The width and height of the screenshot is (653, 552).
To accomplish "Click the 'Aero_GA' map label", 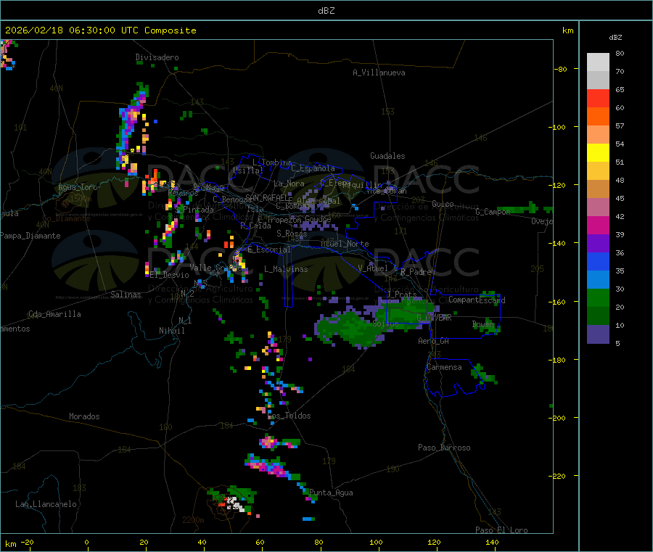I will coord(434,341).
